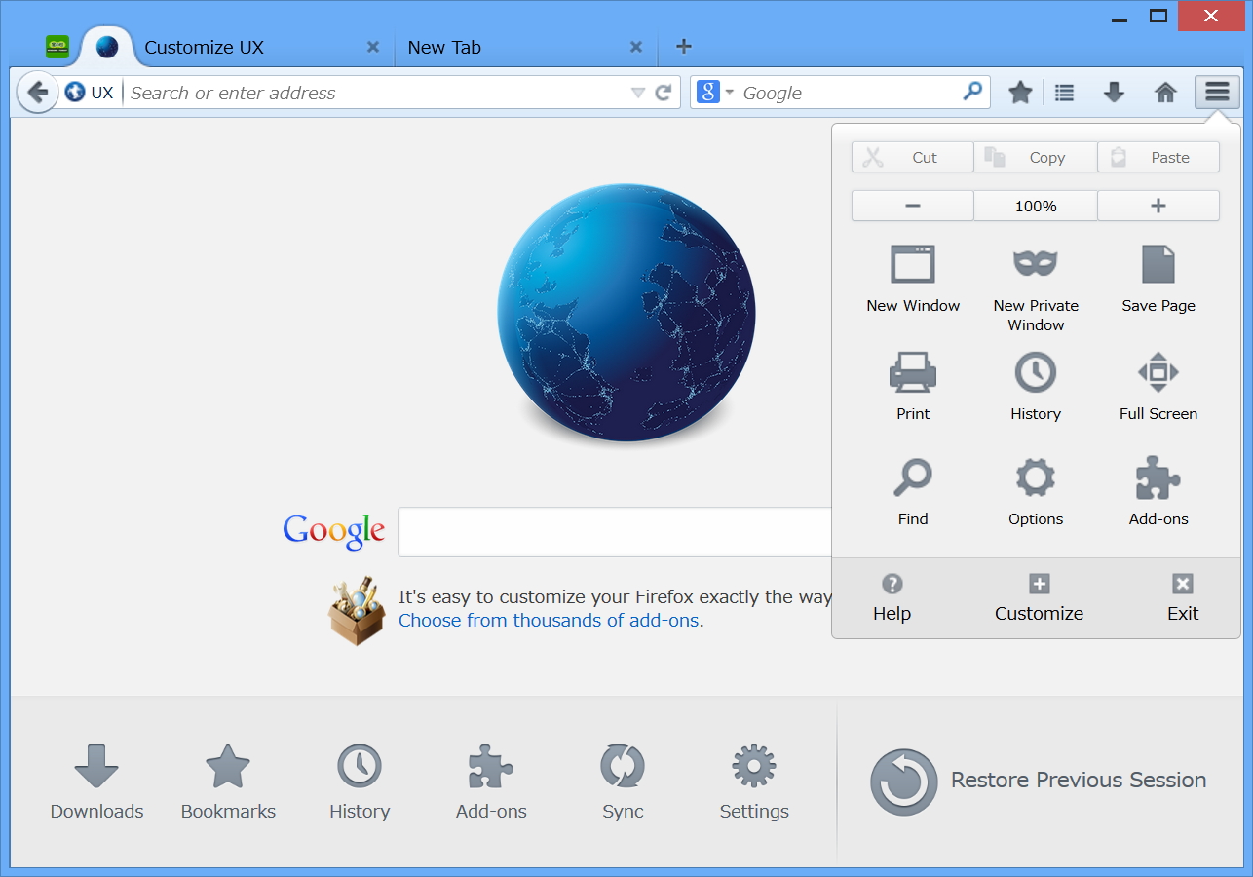The width and height of the screenshot is (1253, 877).
Task: Open the Downloads arrow in the toolbar
Action: (x=1114, y=93)
